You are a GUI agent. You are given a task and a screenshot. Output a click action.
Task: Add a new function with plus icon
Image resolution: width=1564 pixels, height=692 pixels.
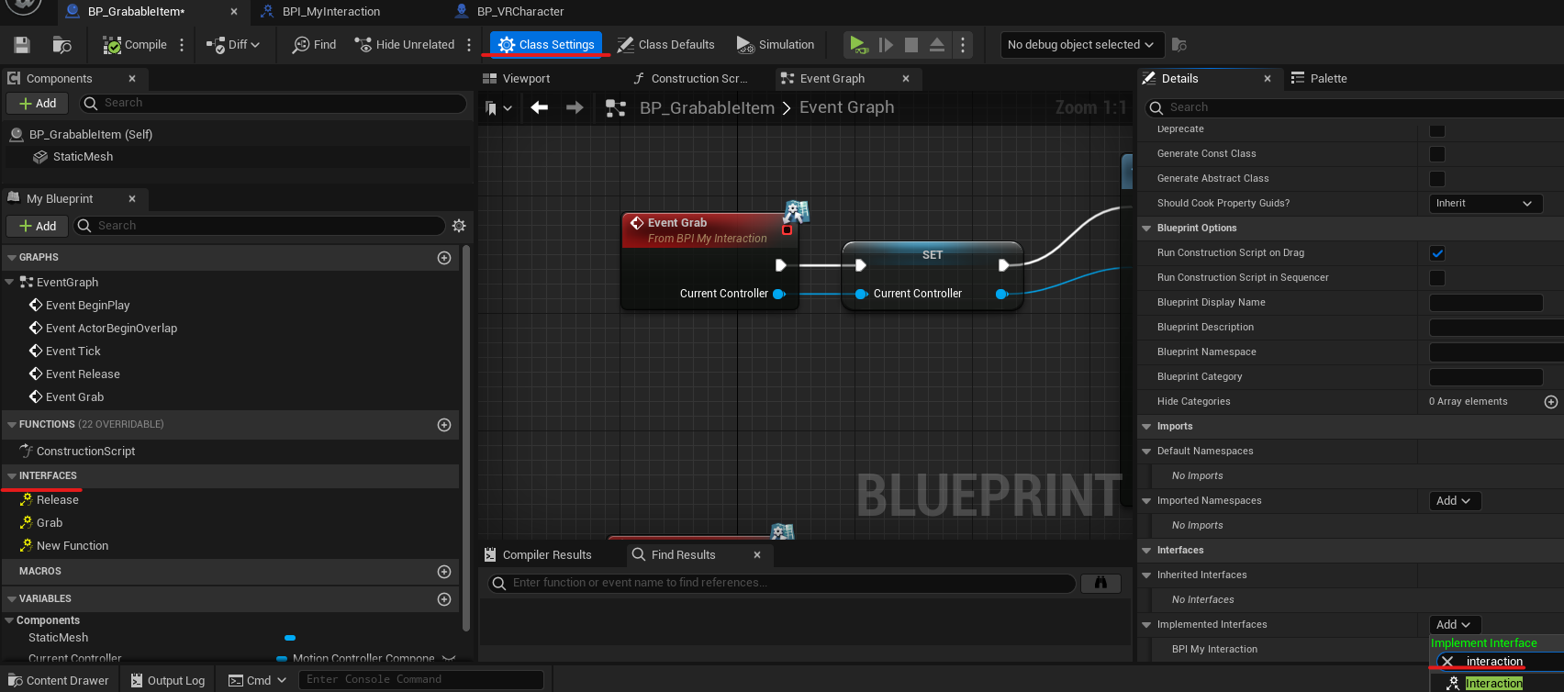(444, 425)
